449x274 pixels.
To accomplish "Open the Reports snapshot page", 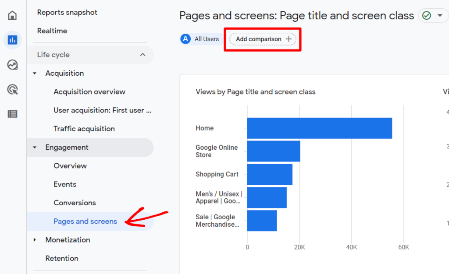I will coord(67,12).
